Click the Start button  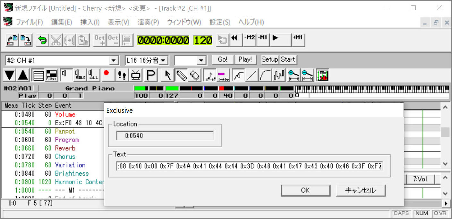pos(288,59)
